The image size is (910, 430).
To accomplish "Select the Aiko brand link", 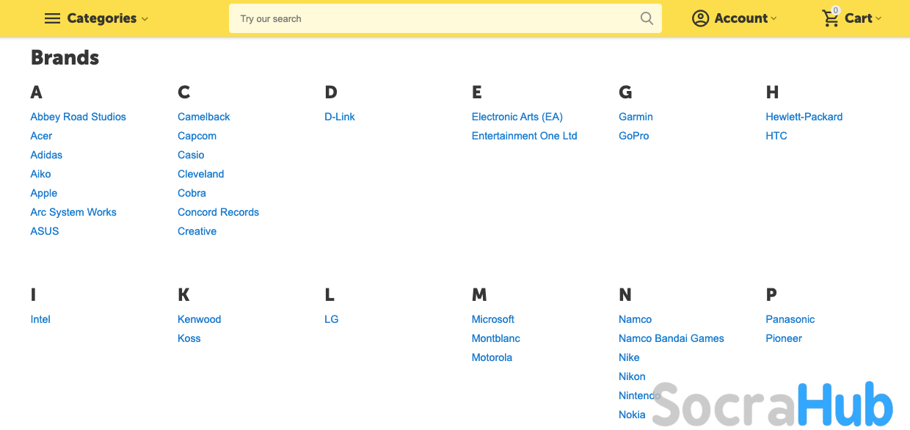I will coord(40,174).
